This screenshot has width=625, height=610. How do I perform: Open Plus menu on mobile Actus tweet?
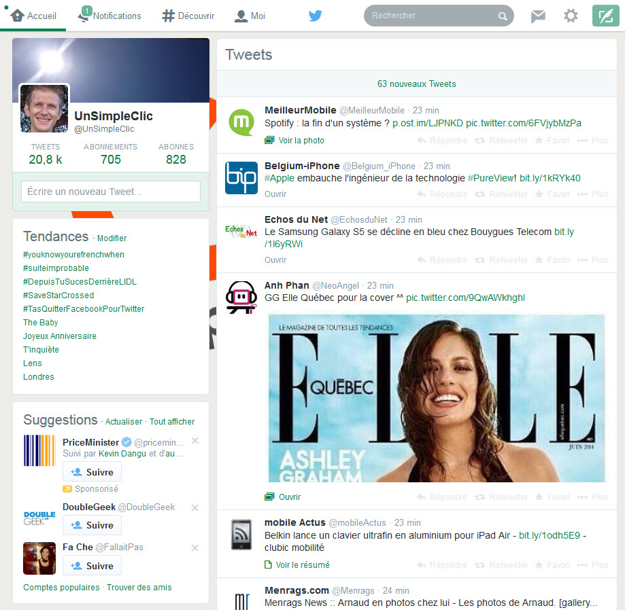[x=593, y=564]
